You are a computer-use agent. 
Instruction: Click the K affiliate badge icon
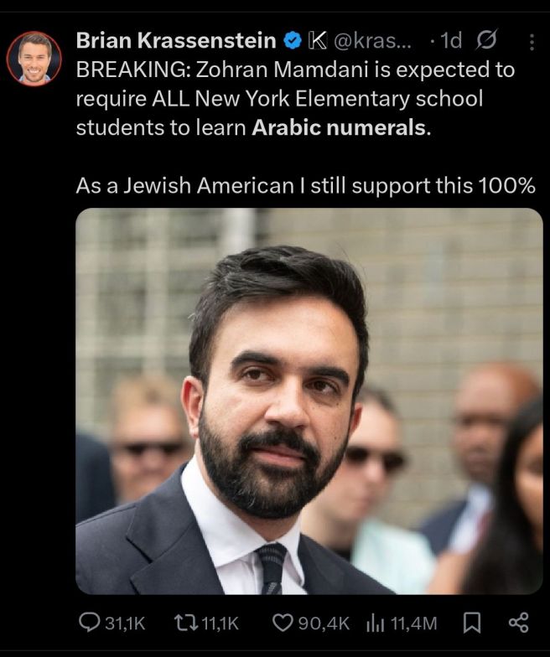317,40
